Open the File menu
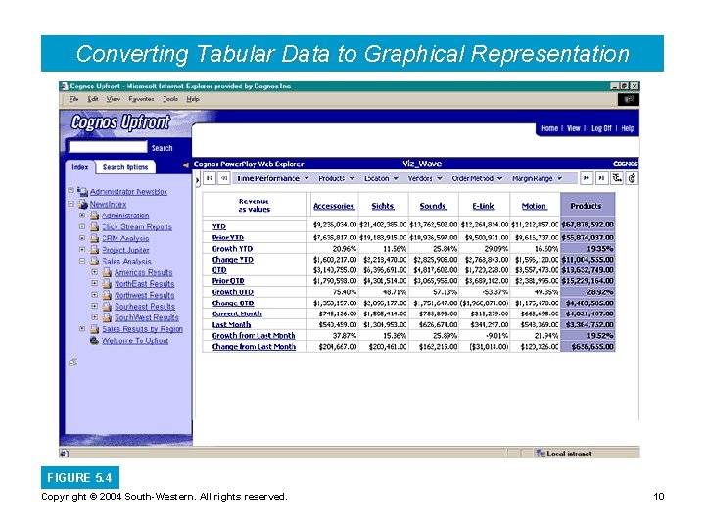This screenshot has height=529, width=705. pyautogui.click(x=73, y=99)
